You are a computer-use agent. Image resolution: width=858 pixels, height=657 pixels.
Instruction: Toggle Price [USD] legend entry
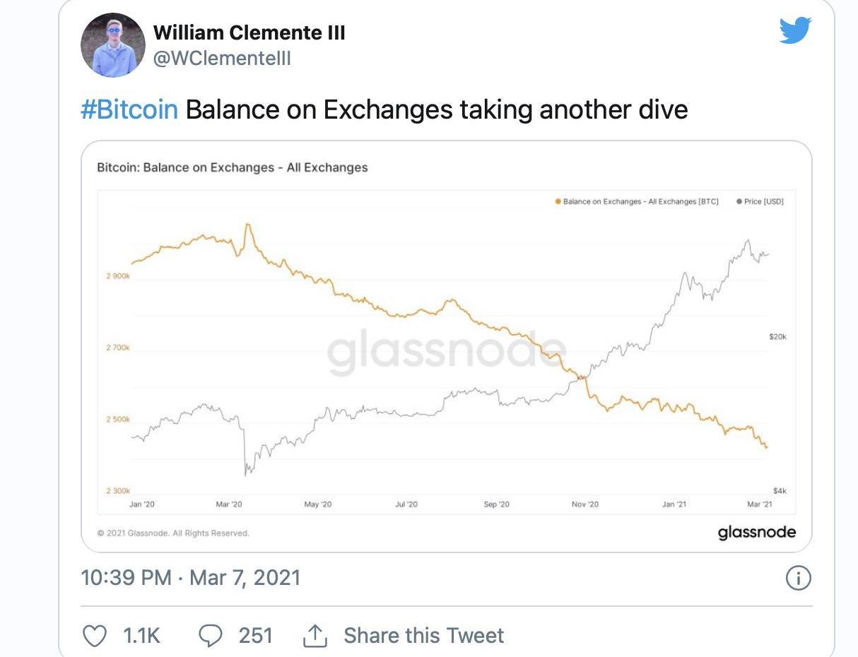(x=763, y=201)
